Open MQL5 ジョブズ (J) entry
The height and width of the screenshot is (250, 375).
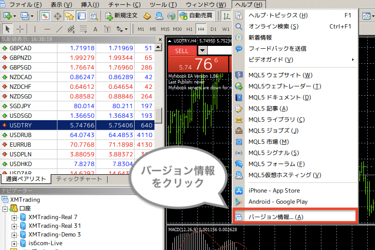pyautogui.click(x=295, y=131)
